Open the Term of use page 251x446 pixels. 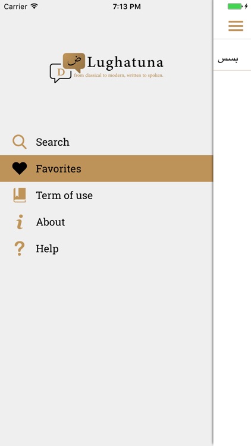[106, 195]
